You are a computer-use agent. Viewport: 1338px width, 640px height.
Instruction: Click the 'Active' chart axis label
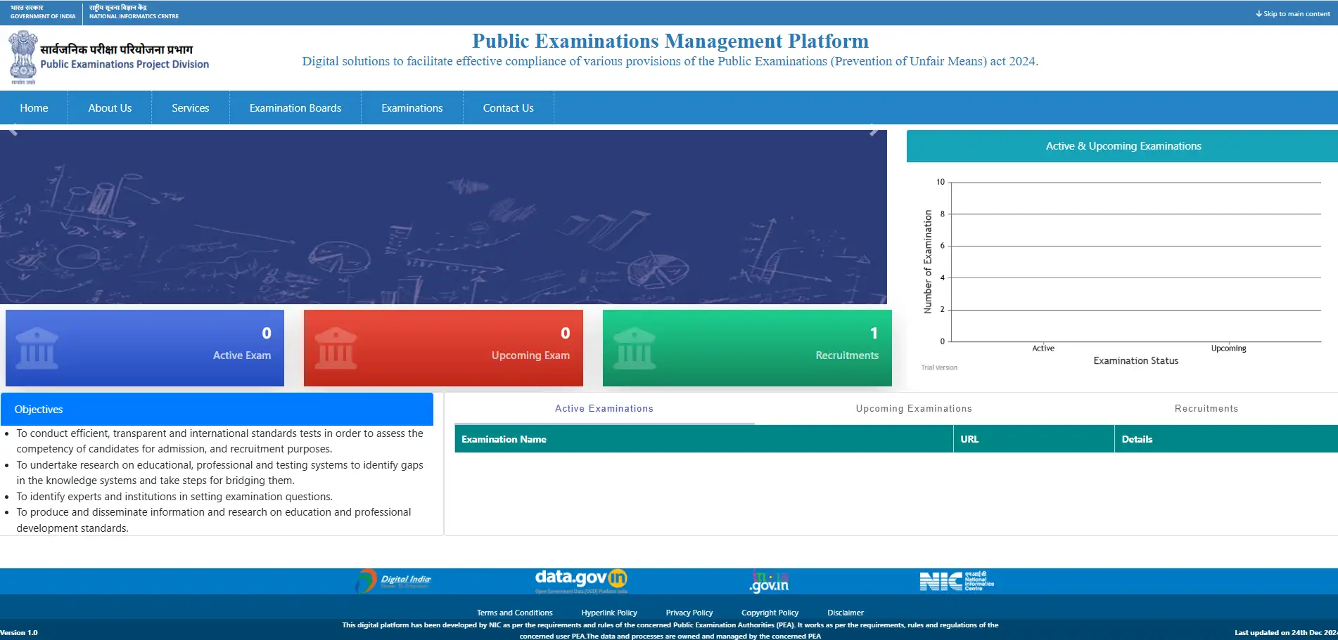pos(1043,348)
